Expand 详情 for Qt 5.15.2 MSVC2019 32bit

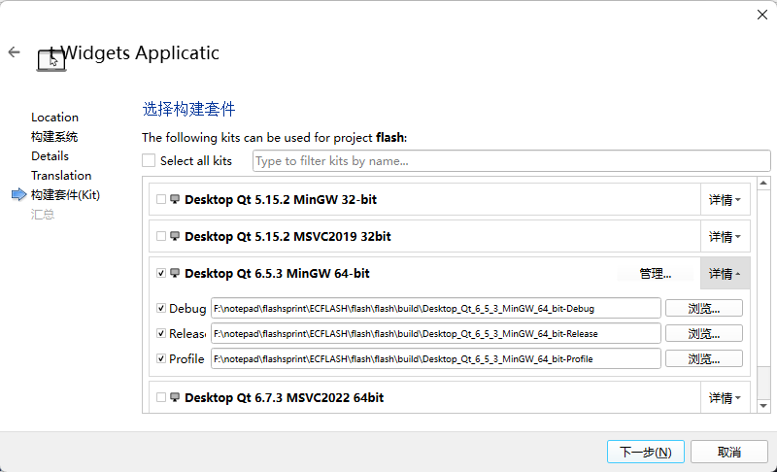[725, 237]
